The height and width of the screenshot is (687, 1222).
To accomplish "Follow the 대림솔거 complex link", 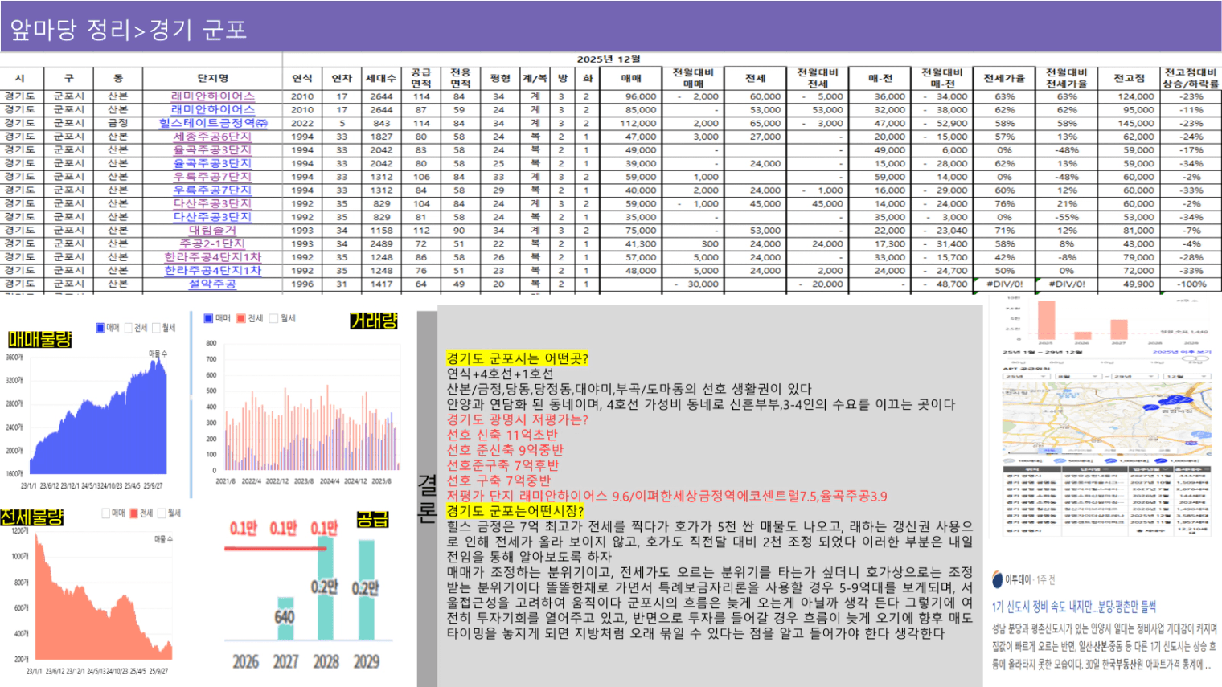I will (212, 231).
